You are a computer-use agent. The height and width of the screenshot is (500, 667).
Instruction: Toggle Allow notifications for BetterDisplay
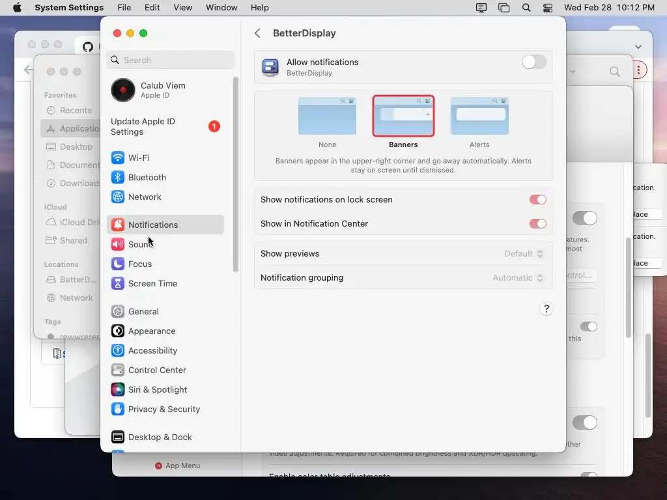(x=534, y=62)
